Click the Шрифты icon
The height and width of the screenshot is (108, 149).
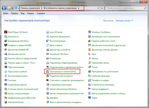click(x=48, y=98)
